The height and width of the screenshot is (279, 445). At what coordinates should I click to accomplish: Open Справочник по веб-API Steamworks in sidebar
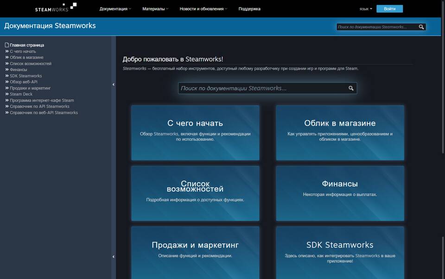44,112
